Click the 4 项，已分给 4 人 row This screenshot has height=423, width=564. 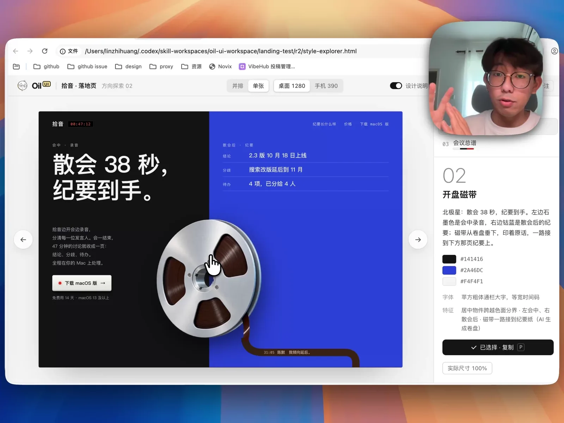pos(306,184)
